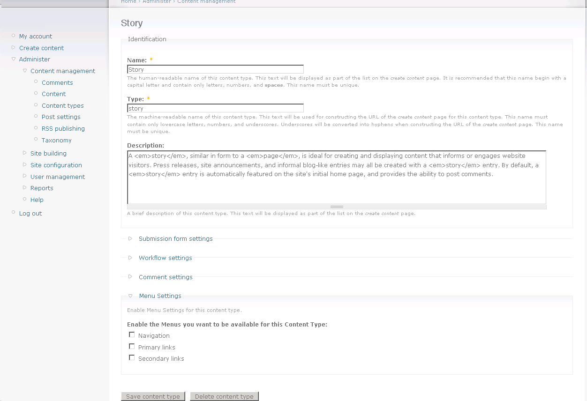The height and width of the screenshot is (401, 587).
Task: Expand the Workflow settings fieldset
Action: coord(165,258)
